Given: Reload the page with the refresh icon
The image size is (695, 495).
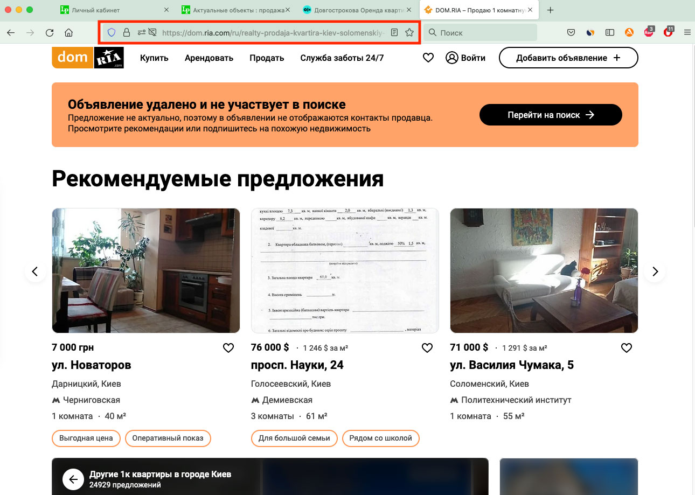Looking at the screenshot, I should (x=50, y=32).
